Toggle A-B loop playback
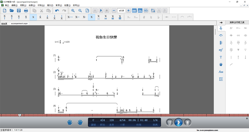Screen dimensions: 249x132 click(x=153, y=10)
